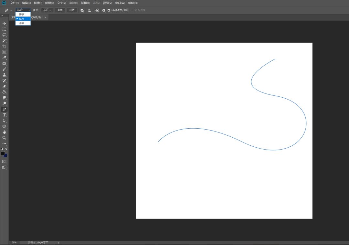Pick the Magic Wand tool

tap(4, 41)
